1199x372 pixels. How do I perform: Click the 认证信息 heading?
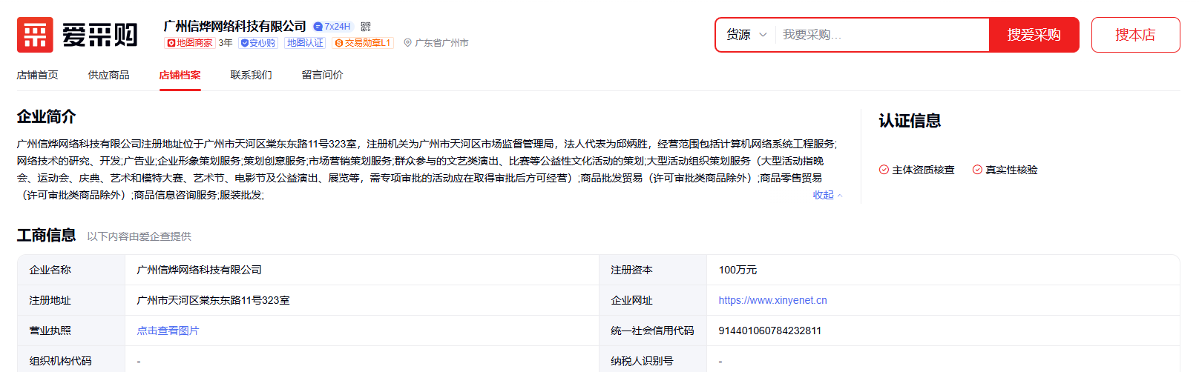(910, 121)
